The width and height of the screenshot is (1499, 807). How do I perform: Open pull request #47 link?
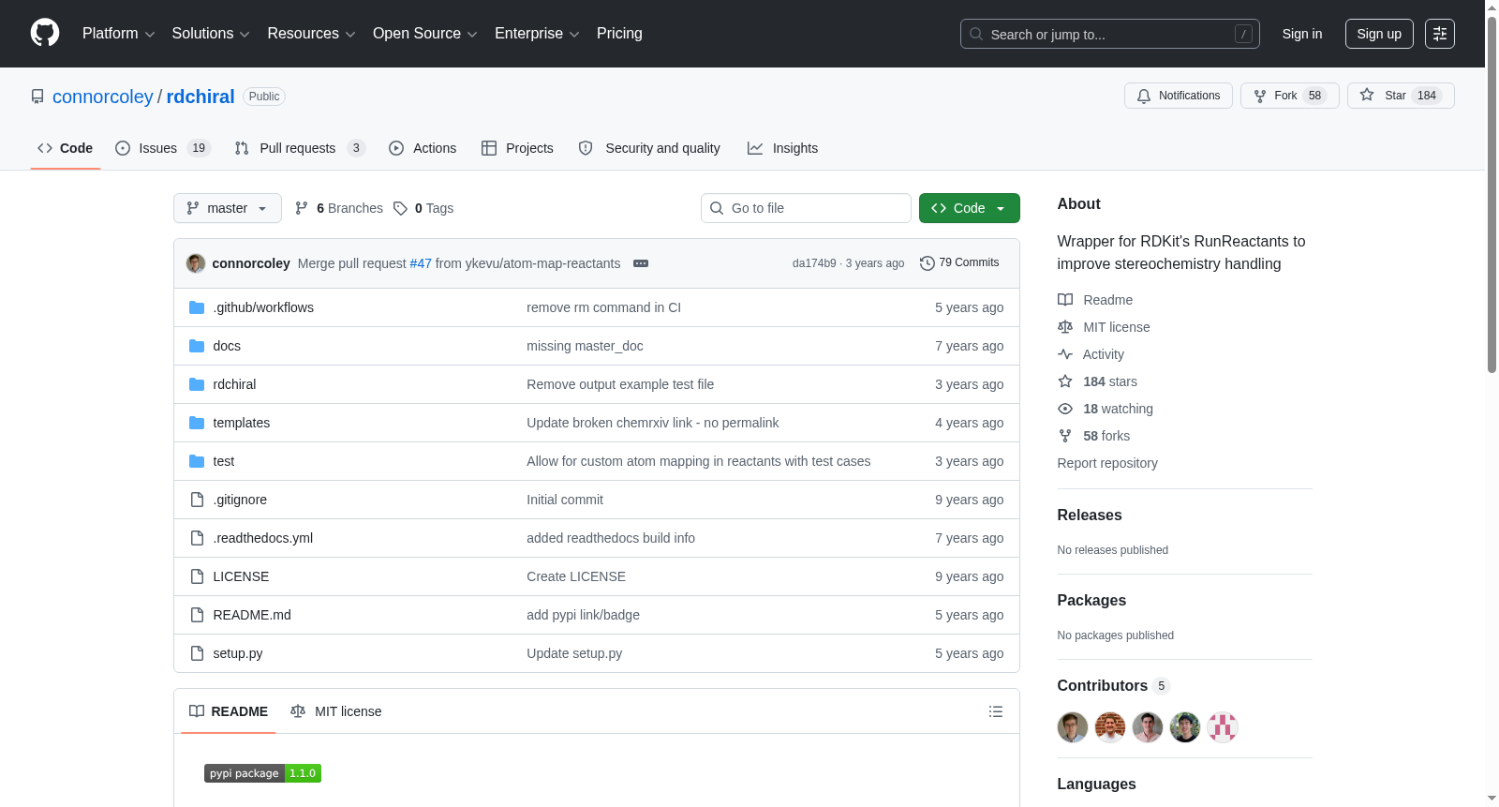coord(421,263)
